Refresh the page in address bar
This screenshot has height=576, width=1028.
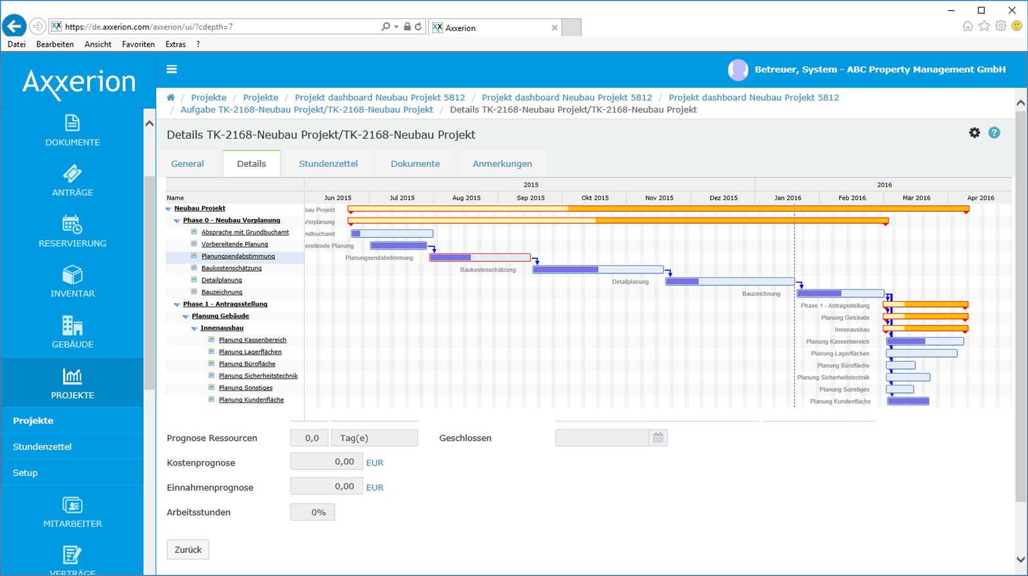tap(418, 27)
